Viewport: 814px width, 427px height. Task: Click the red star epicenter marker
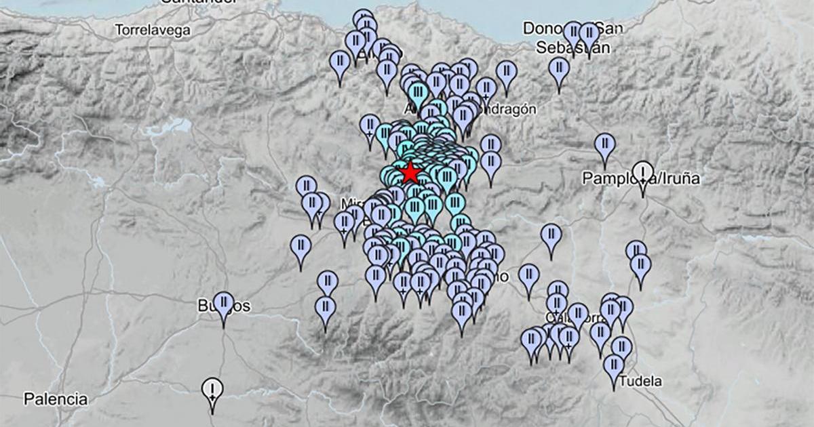[410, 174]
